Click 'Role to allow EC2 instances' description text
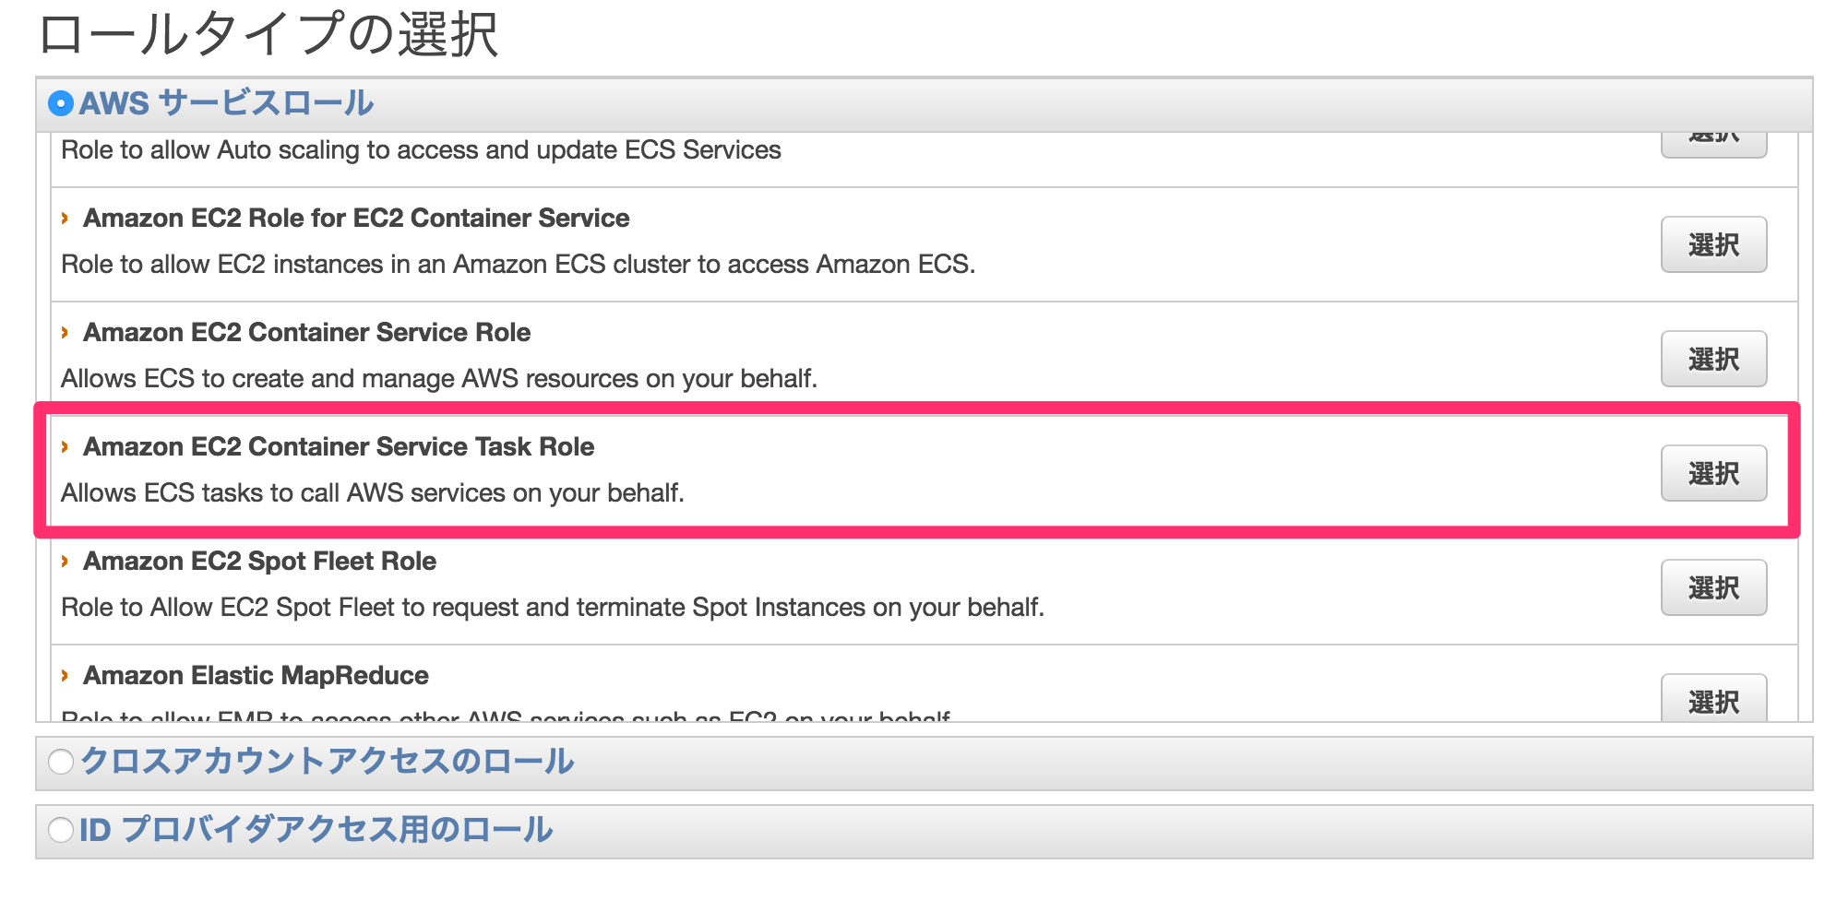This screenshot has width=1825, height=900. (519, 265)
